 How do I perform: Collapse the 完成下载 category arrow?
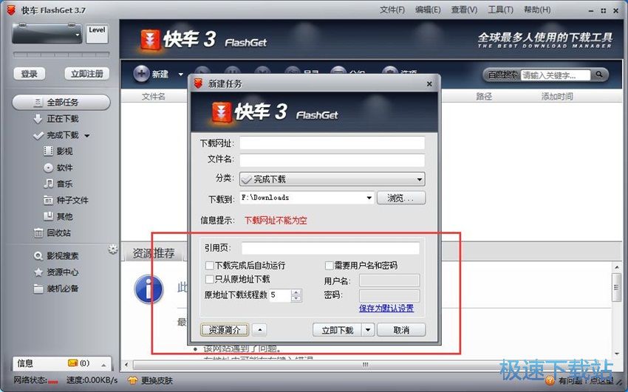pyautogui.click(x=87, y=136)
